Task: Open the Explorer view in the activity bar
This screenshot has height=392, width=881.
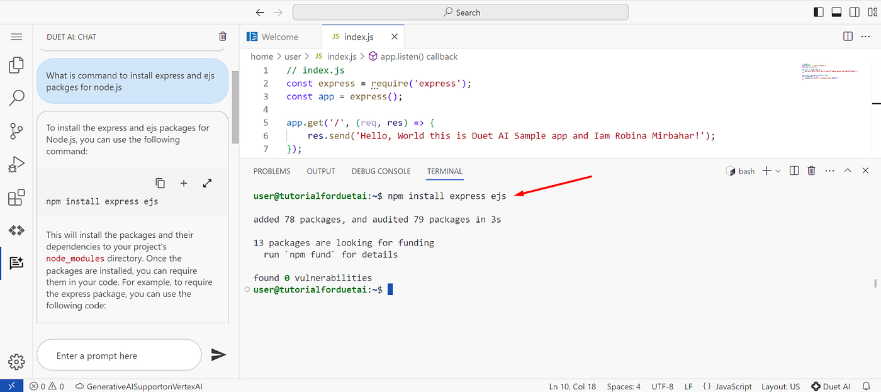Action: coord(16,65)
